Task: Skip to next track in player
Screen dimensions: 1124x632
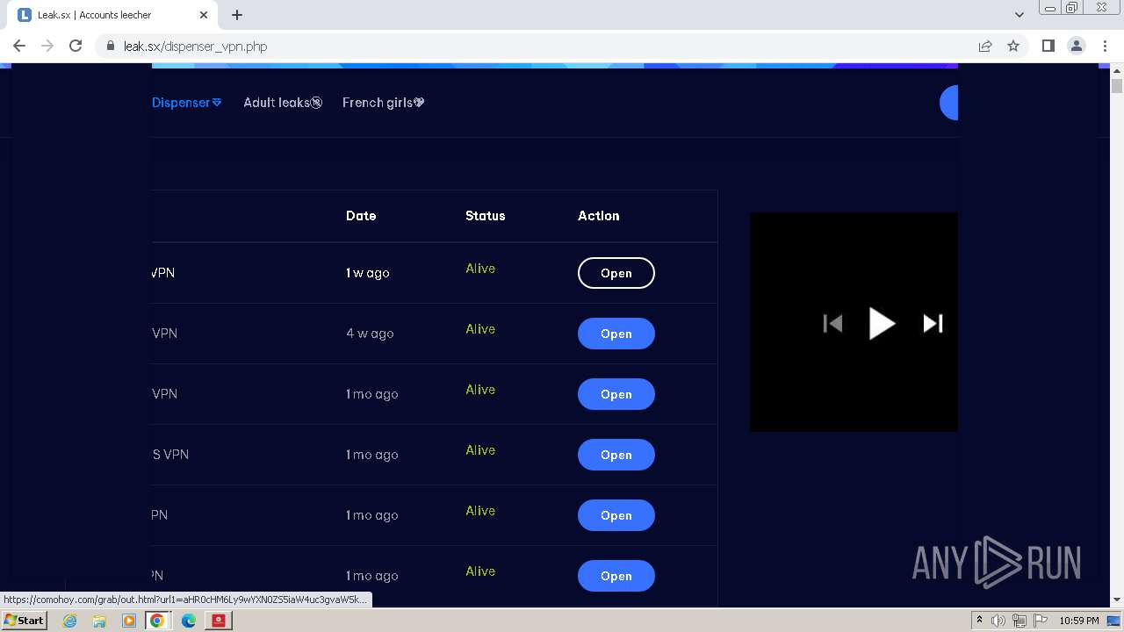Action: click(x=933, y=323)
